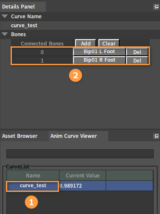Screen dimensions: 160x214
Task: Click the 0.989172 current value cell
Action: (x=82, y=186)
